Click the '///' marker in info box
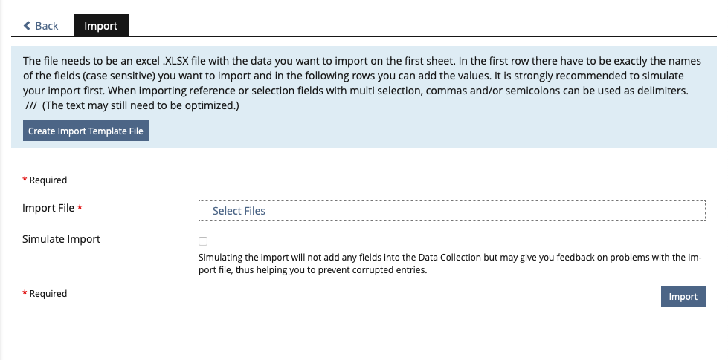Image resolution: width=728 pixels, height=360 pixels. click(x=31, y=106)
